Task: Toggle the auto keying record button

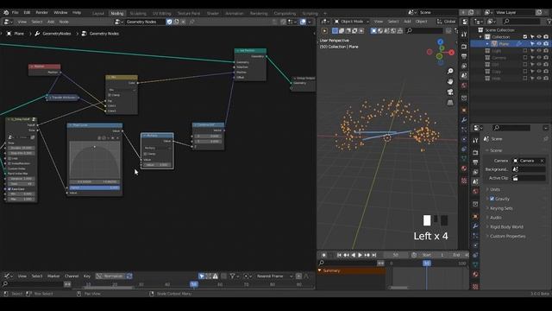Action: (324, 255)
